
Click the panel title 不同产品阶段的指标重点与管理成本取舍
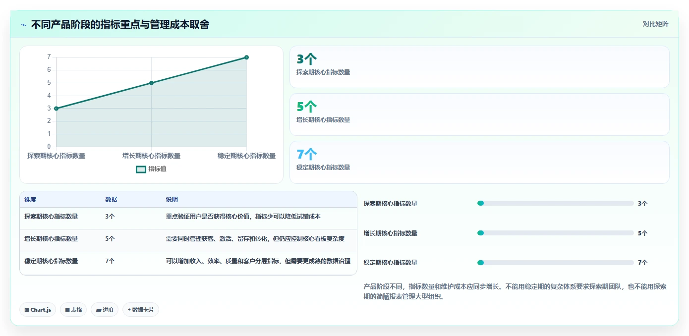(120, 25)
